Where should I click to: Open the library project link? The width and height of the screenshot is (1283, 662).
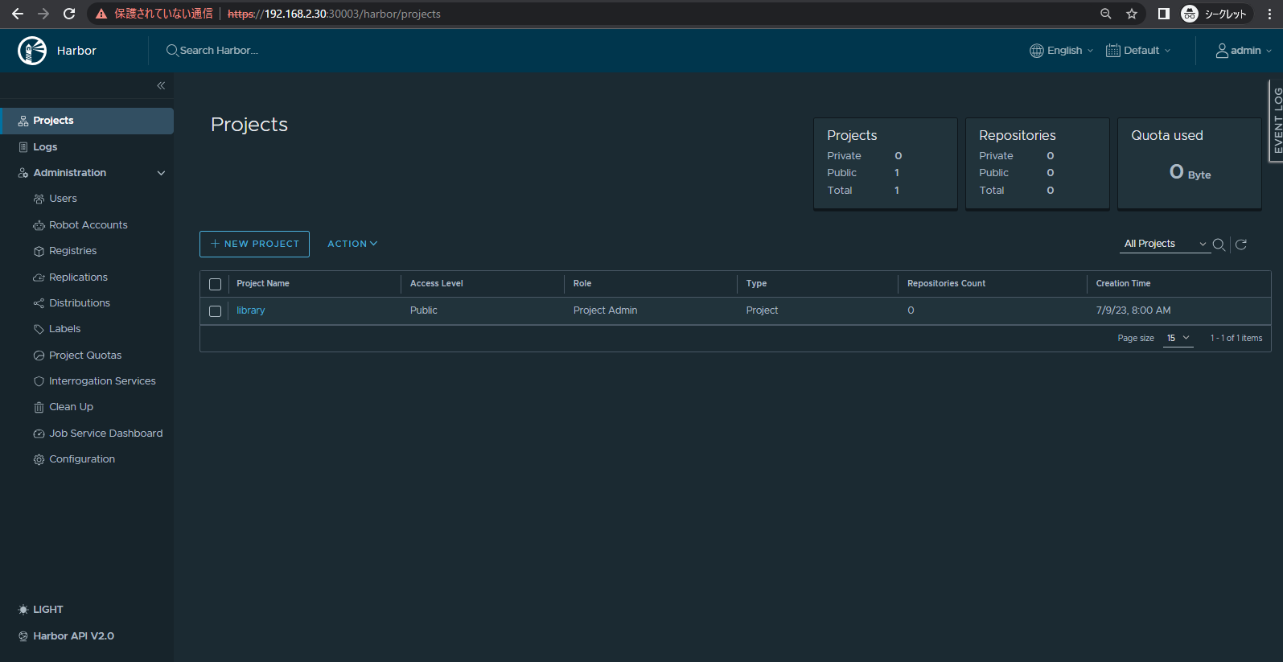tap(251, 310)
